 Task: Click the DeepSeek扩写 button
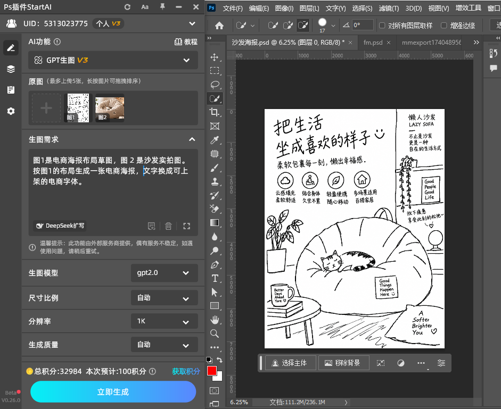[x=60, y=226]
